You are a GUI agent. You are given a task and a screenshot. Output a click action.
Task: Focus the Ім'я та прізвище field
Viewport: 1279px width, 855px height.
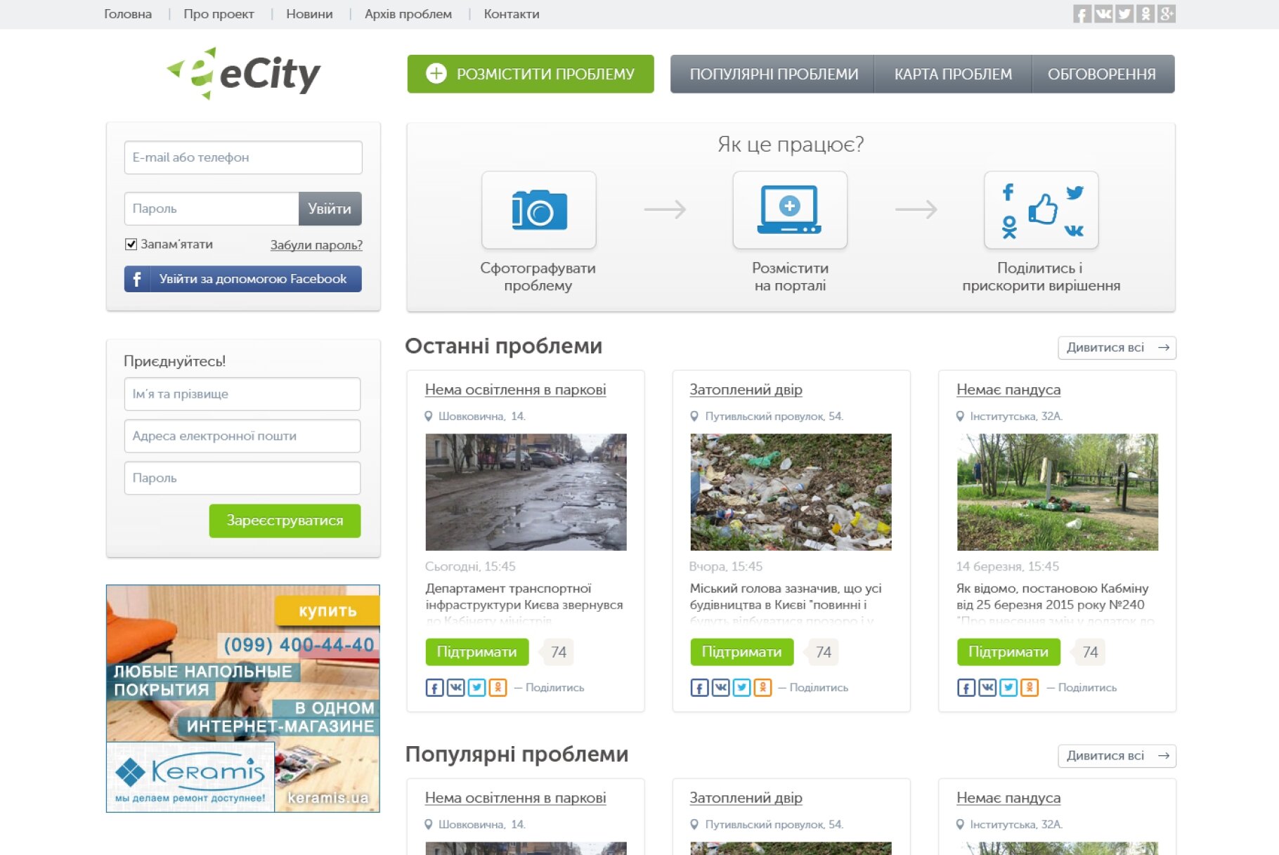point(242,394)
